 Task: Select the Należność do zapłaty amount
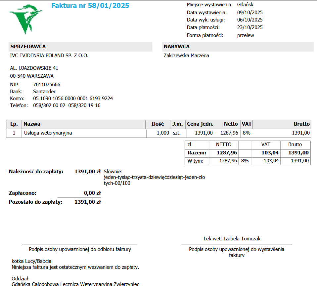88,172
